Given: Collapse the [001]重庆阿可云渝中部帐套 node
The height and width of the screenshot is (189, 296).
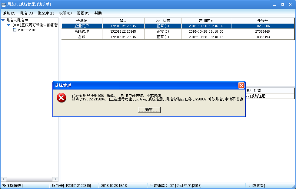Looking at the screenshot, I should pos(9,25).
